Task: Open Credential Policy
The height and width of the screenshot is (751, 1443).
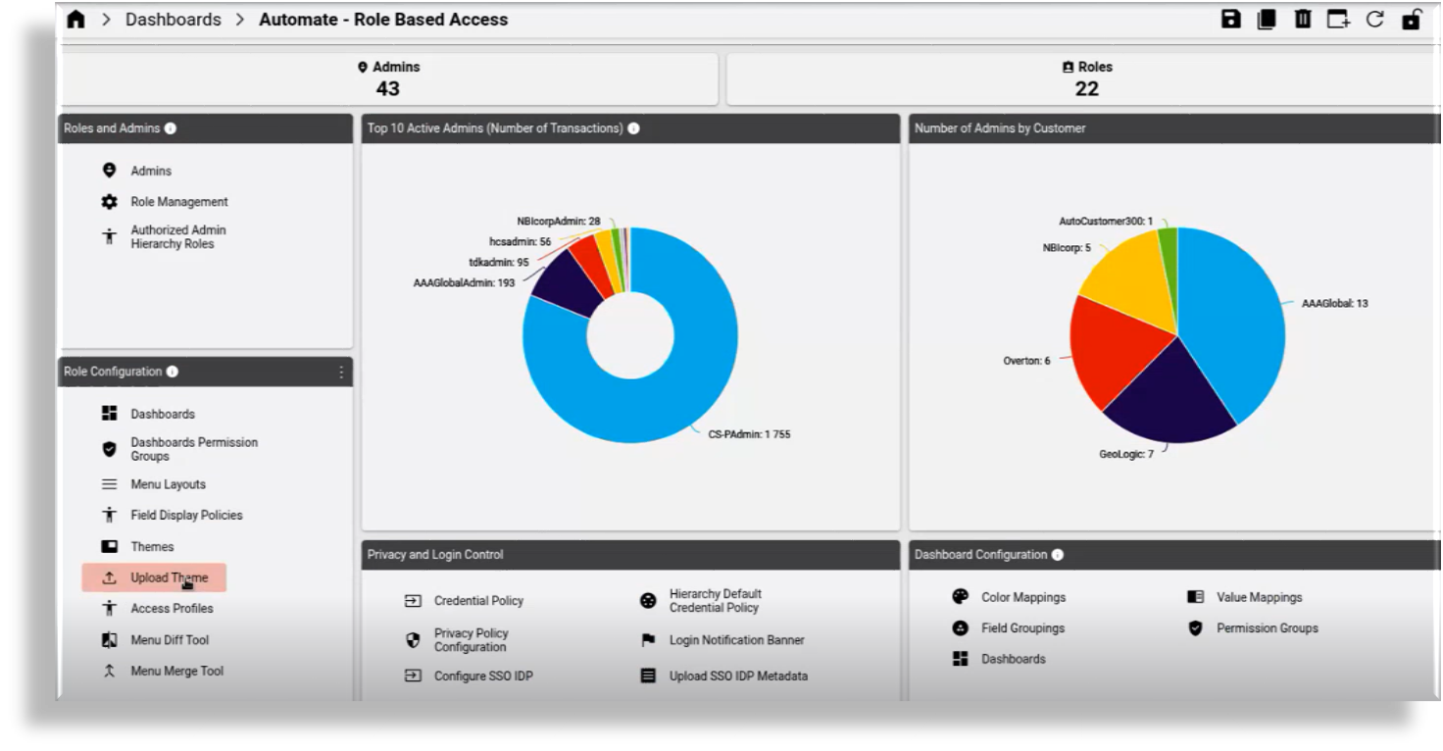Action: coord(477,601)
